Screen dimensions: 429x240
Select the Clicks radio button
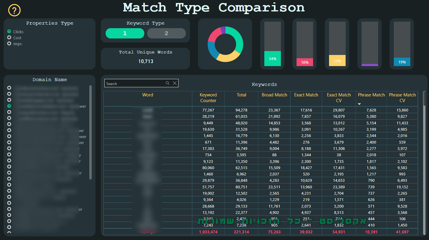click(x=9, y=32)
